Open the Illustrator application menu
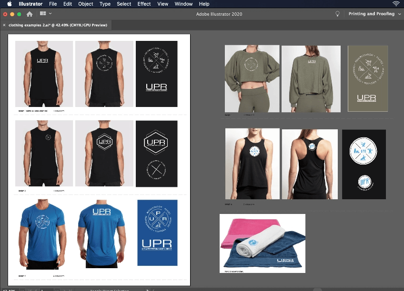 [30, 4]
